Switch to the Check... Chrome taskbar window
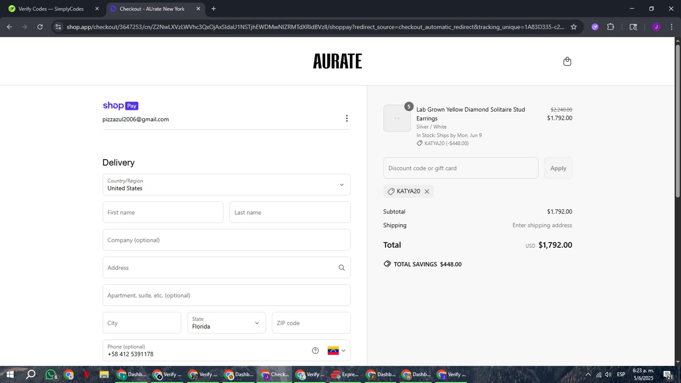Screen dimensions: 681x383 (275, 375)
